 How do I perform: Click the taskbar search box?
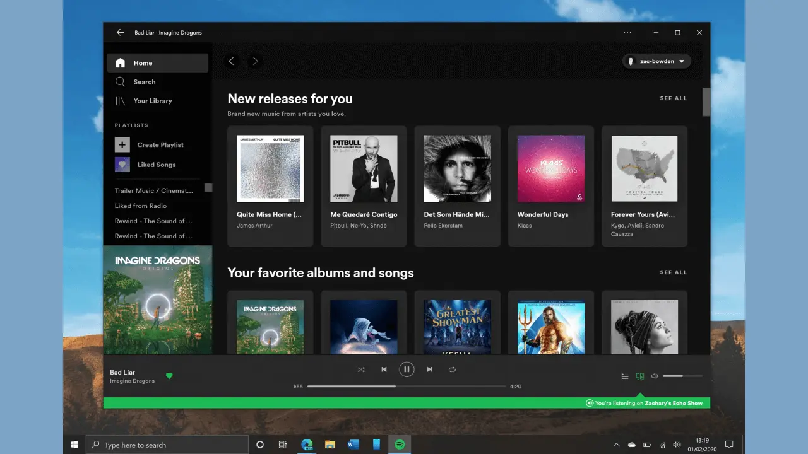(167, 445)
